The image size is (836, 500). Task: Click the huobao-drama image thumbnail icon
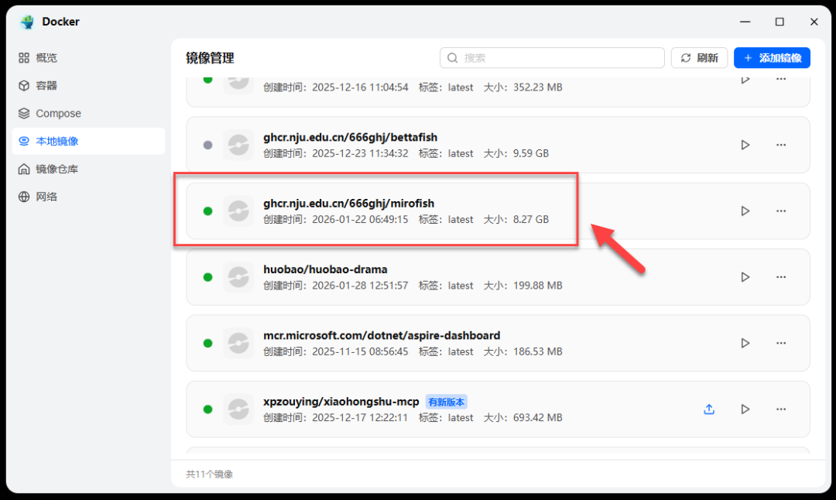(x=238, y=277)
